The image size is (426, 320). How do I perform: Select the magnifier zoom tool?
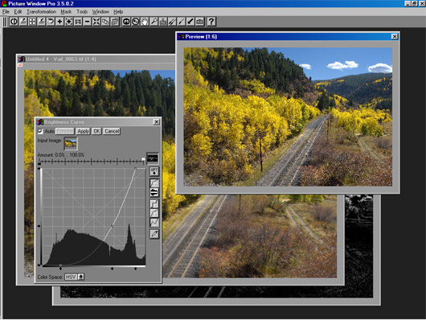pos(154,22)
